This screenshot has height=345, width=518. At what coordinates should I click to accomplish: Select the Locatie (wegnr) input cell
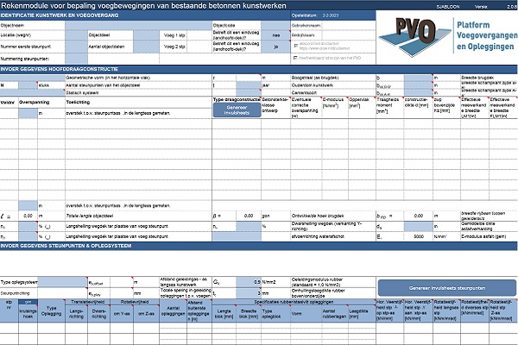point(76,35)
